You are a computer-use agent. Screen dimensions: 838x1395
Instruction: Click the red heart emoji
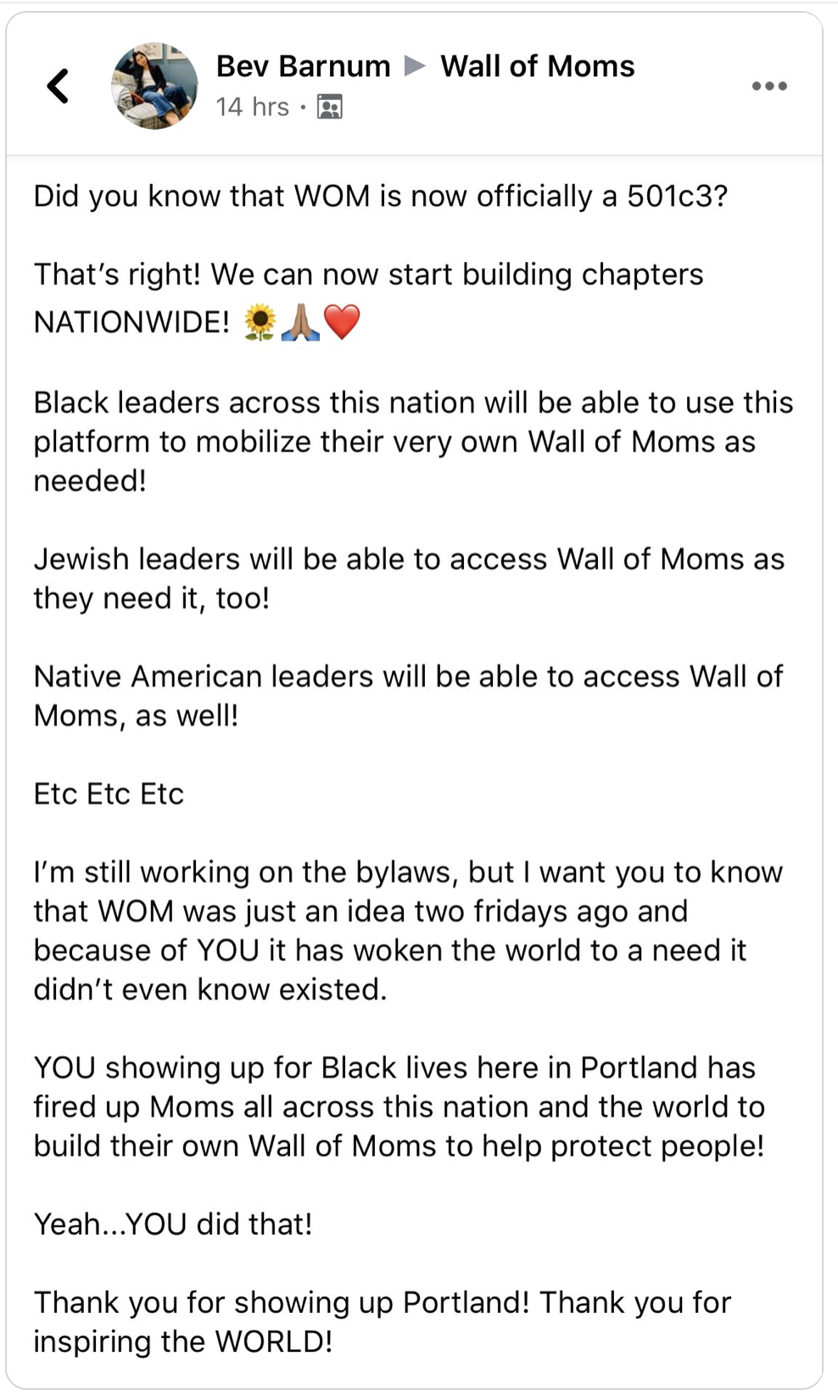pyautogui.click(x=343, y=322)
